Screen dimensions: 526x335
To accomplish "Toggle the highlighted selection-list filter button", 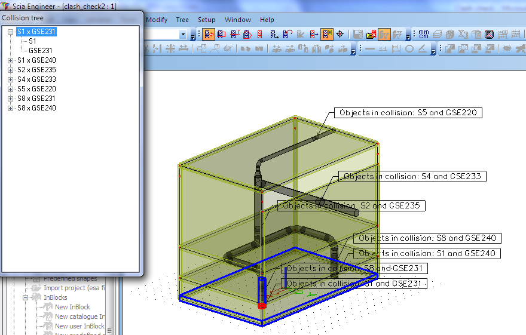I will coord(327,34).
